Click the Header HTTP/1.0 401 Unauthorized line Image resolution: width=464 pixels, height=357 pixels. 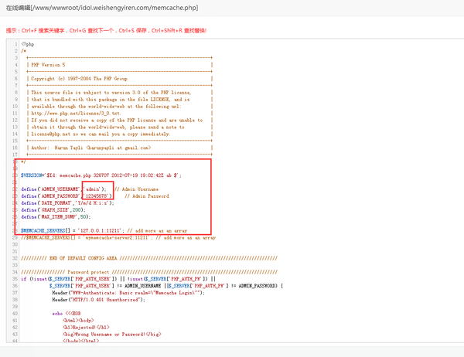(x=98, y=300)
